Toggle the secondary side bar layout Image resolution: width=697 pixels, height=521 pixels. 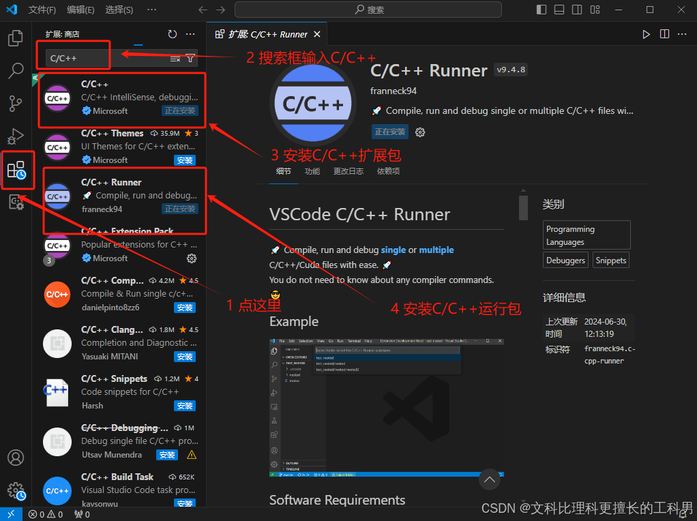click(577, 10)
